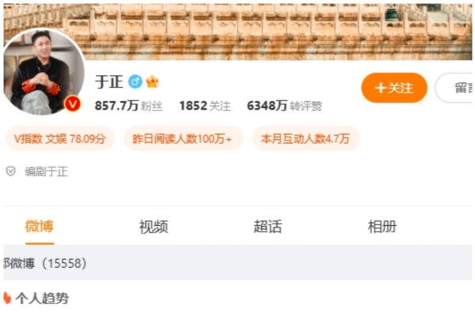Click the flame icon beside 个人趋势
The image size is (475, 316).
pyautogui.click(x=7, y=298)
